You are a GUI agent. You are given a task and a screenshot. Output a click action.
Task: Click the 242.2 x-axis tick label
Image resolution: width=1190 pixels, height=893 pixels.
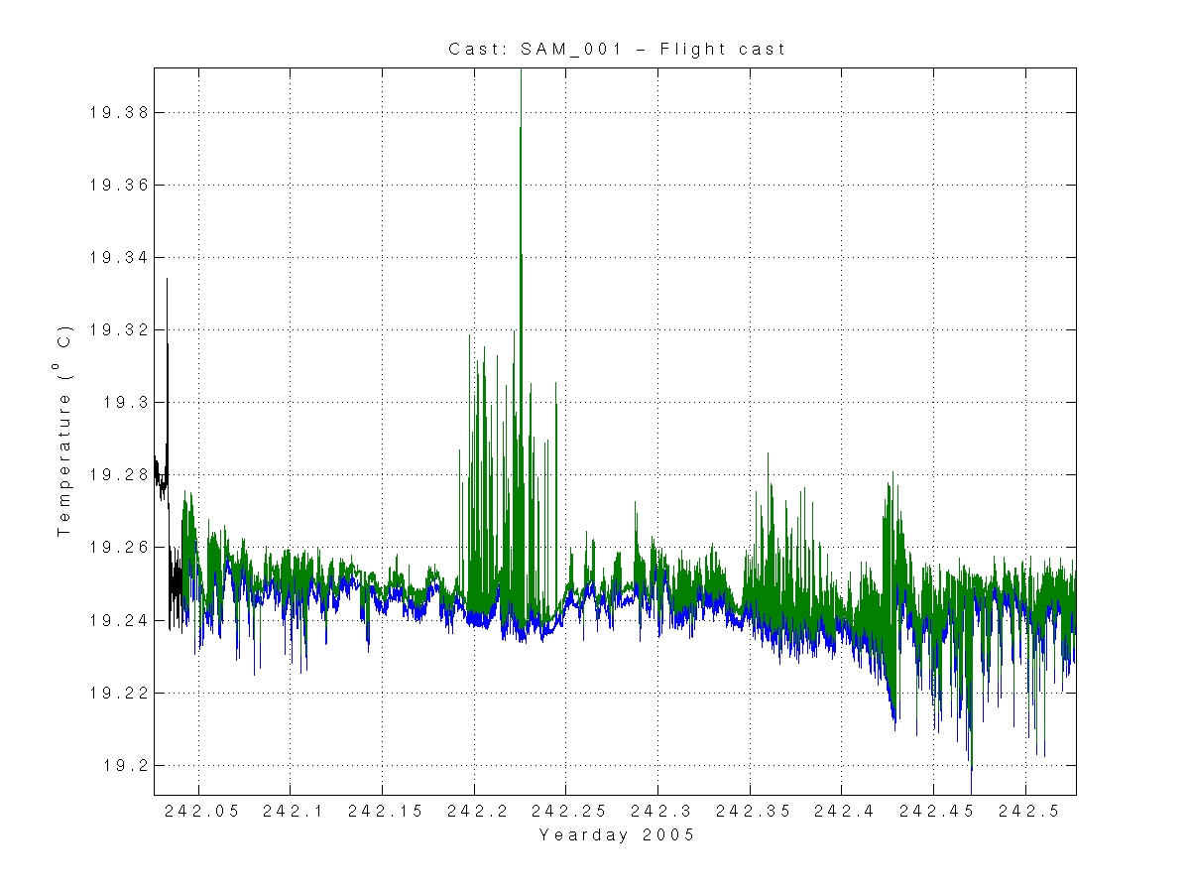click(475, 812)
